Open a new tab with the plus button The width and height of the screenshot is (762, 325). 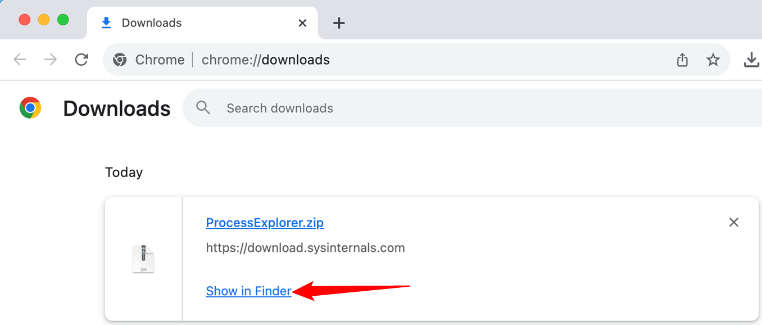(x=339, y=22)
